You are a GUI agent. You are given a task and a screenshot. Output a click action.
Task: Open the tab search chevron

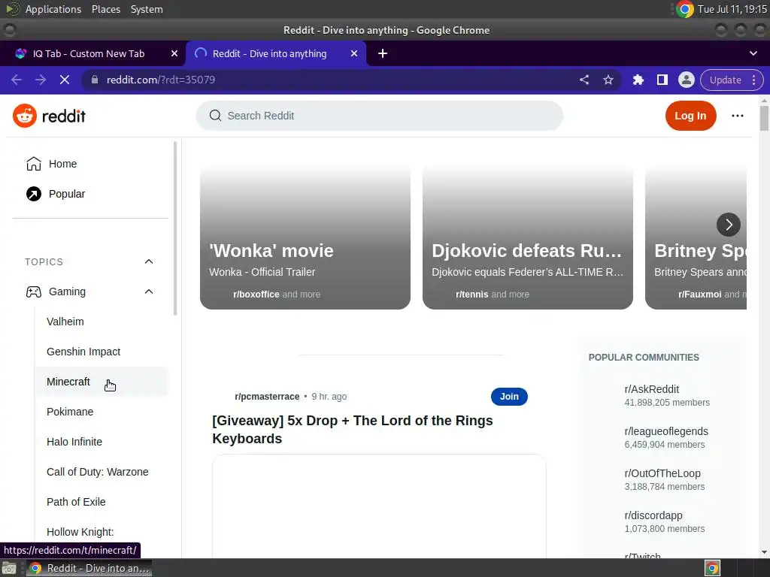753,53
